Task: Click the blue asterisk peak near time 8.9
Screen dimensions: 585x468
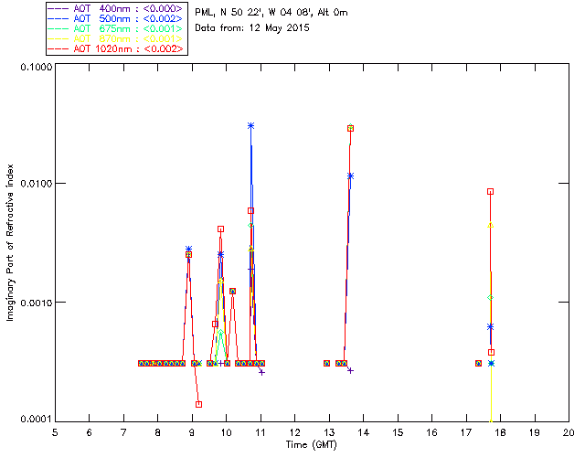Action: (x=189, y=249)
